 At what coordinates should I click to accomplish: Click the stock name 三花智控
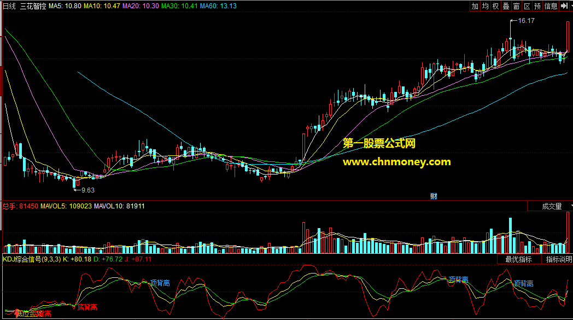[33, 6]
